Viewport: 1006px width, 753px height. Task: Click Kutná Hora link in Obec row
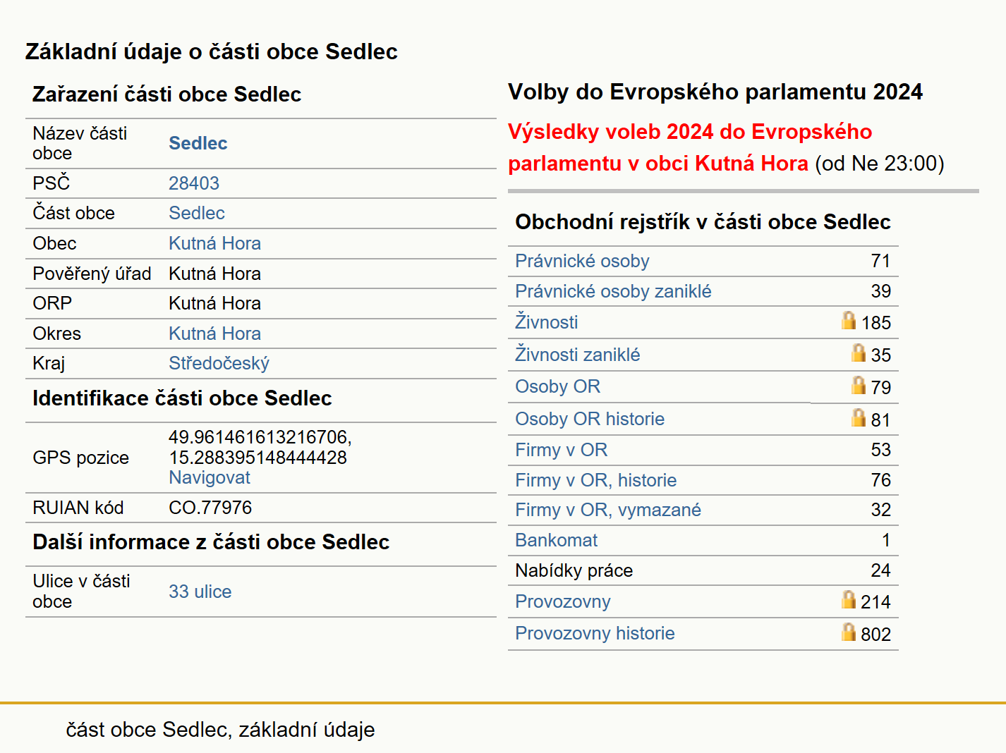[214, 243]
